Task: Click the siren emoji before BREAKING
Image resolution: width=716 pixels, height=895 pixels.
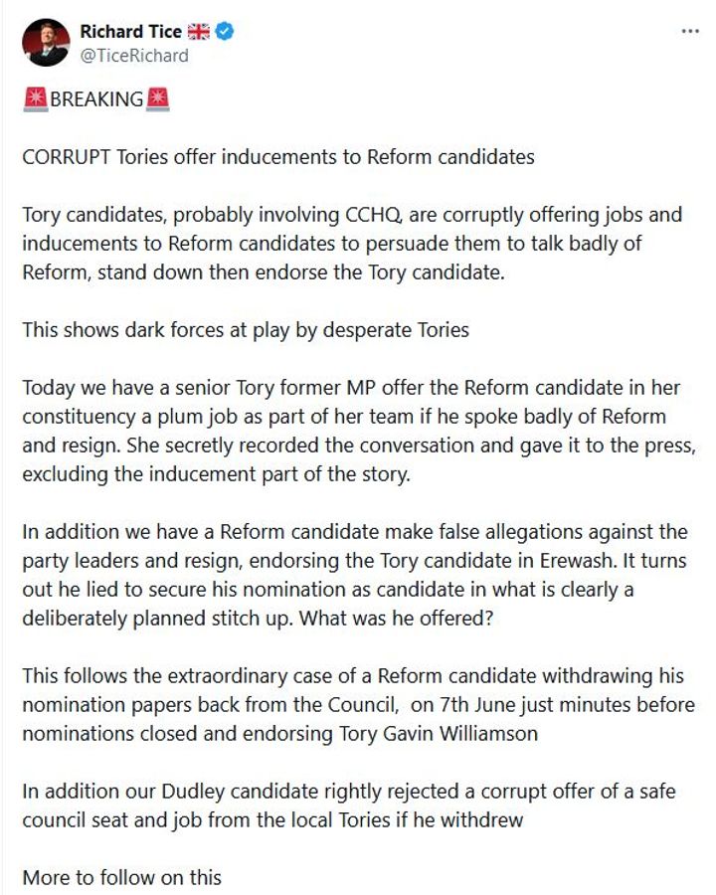Action: pos(36,99)
